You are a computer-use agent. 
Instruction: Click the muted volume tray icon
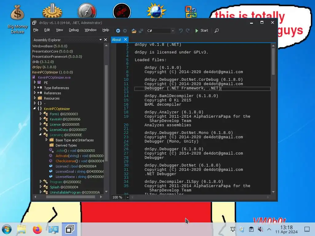pyautogui.click(x=260, y=229)
